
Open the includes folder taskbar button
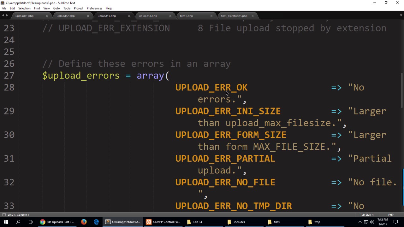[244, 222]
